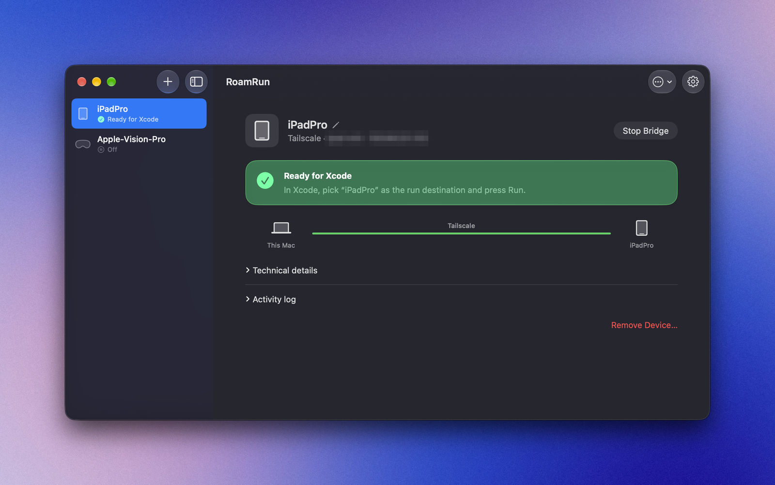Click the iPad icon in sidebar row
This screenshot has width=775, height=485.
click(83, 114)
